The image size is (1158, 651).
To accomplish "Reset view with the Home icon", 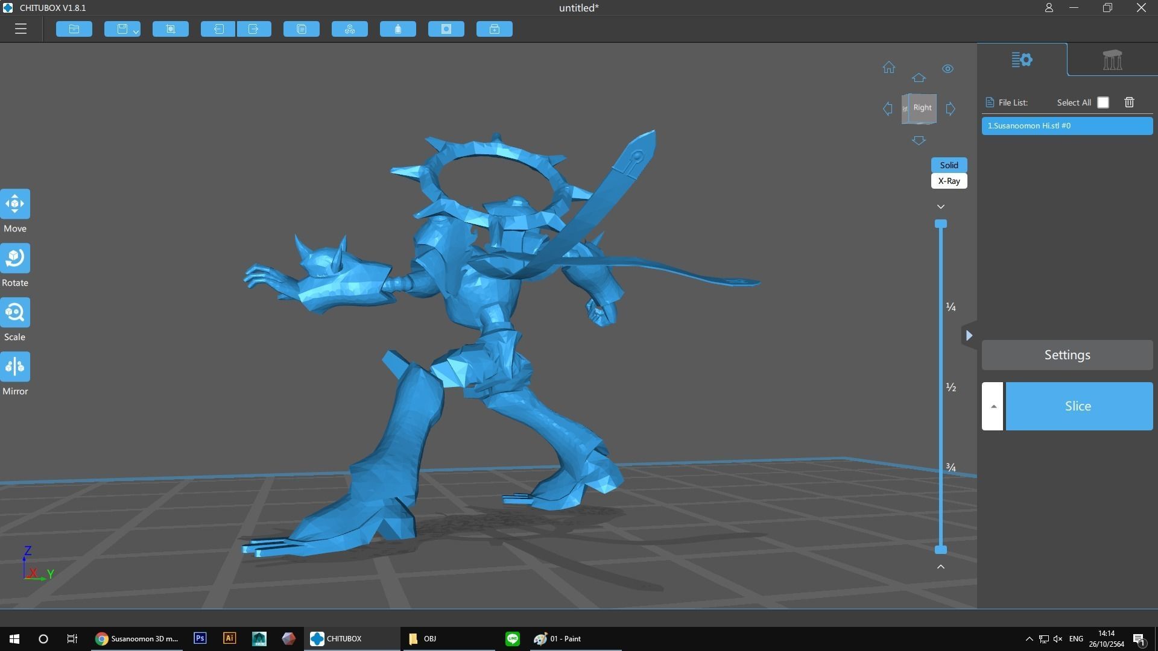I will point(889,68).
